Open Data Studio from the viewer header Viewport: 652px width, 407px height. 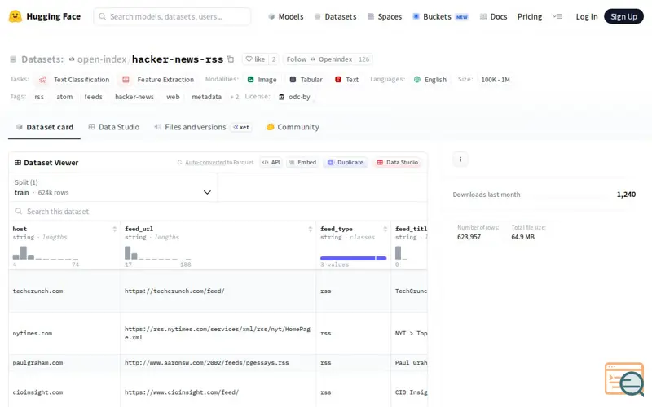(397, 163)
